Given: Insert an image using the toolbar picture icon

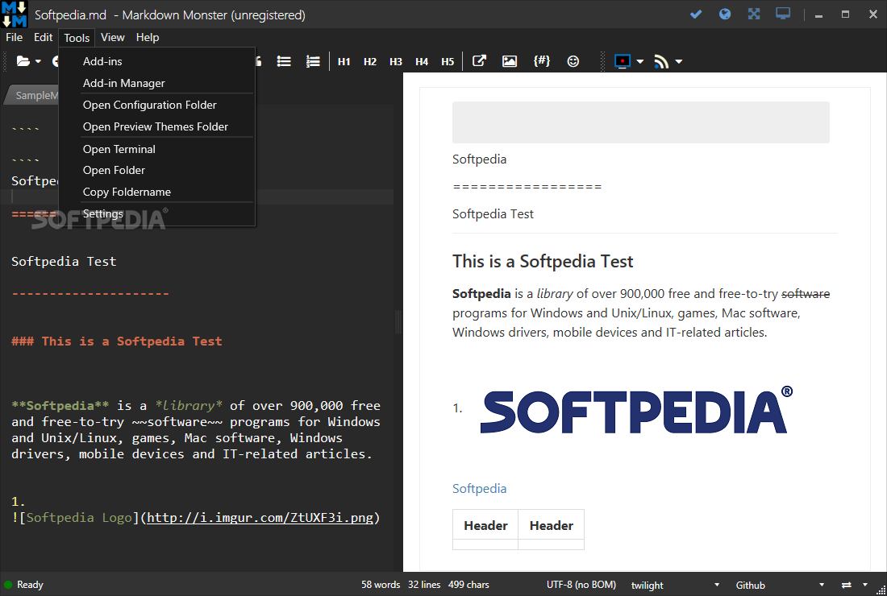Looking at the screenshot, I should (510, 61).
